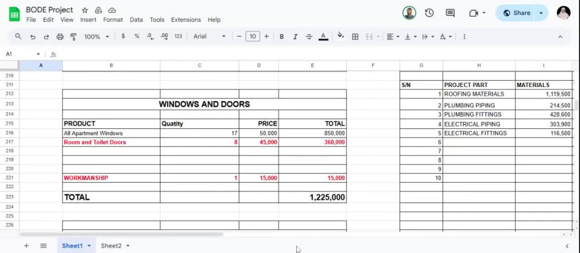Open text rotation dropdown
Screen dimensions: 580x253
pos(445,36)
